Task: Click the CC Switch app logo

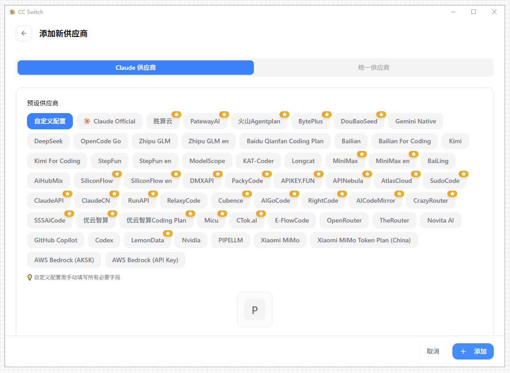Action: coord(12,12)
